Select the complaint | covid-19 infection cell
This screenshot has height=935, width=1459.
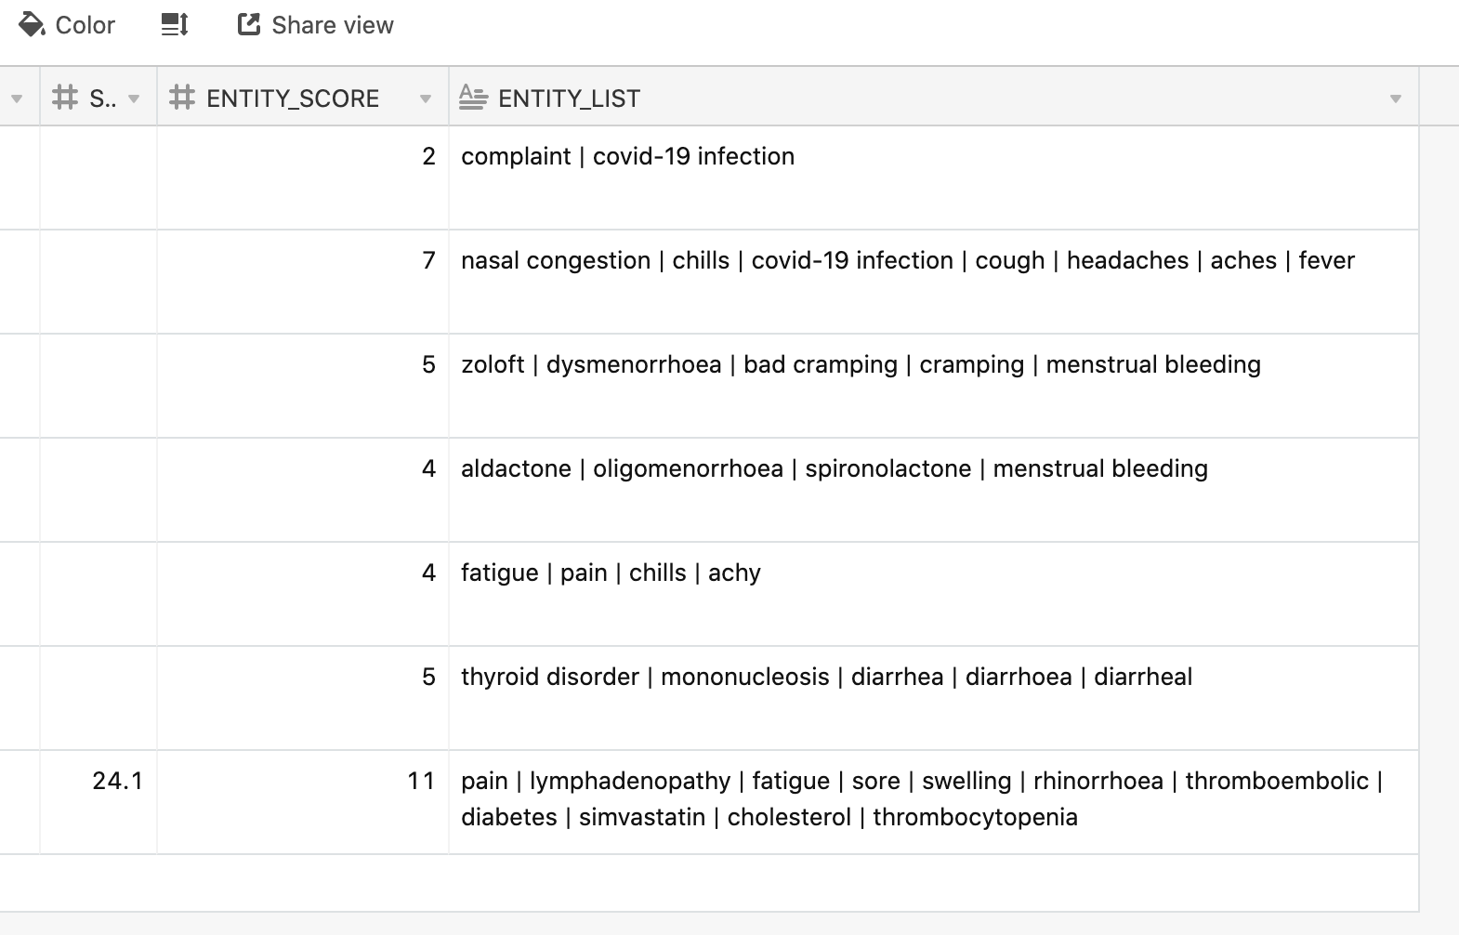click(x=934, y=178)
